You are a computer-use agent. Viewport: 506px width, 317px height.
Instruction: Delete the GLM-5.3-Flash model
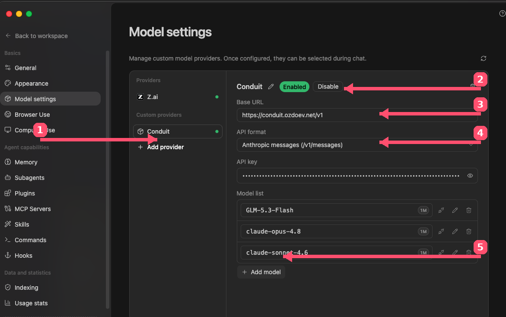469,210
